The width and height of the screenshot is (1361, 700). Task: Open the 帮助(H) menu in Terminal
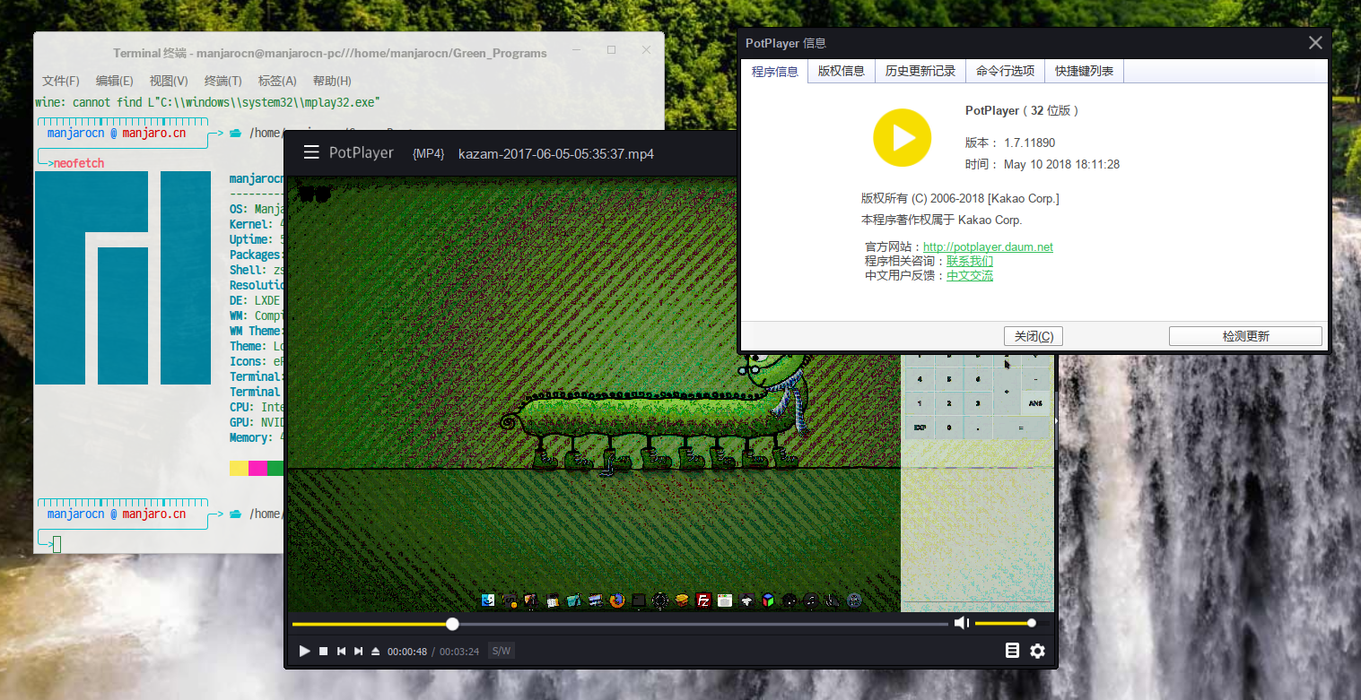coord(332,81)
